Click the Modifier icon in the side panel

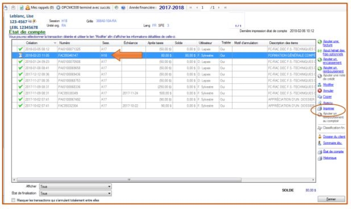click(320, 85)
